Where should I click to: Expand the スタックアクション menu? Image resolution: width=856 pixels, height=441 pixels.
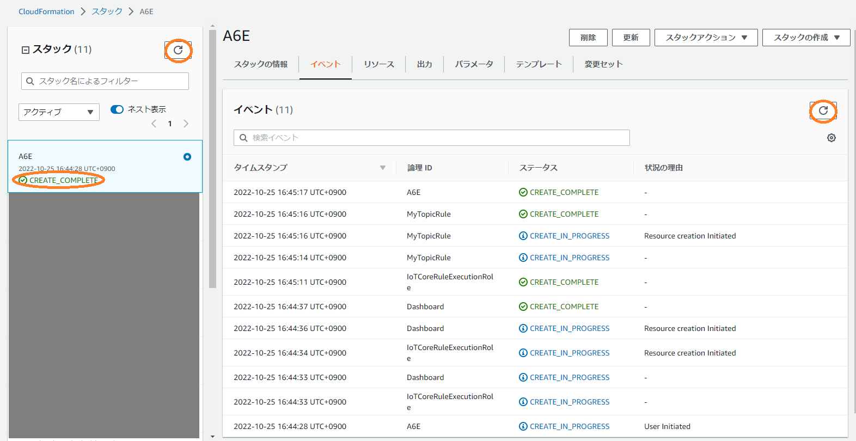pos(706,38)
